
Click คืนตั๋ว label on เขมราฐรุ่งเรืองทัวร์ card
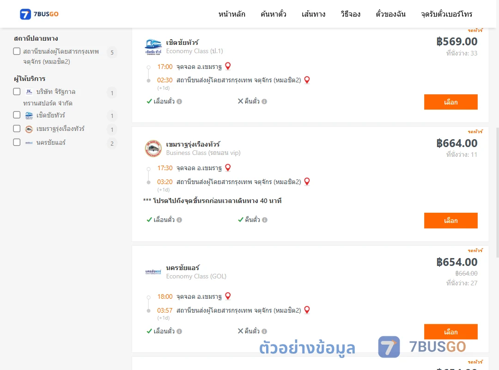pyautogui.click(x=252, y=220)
